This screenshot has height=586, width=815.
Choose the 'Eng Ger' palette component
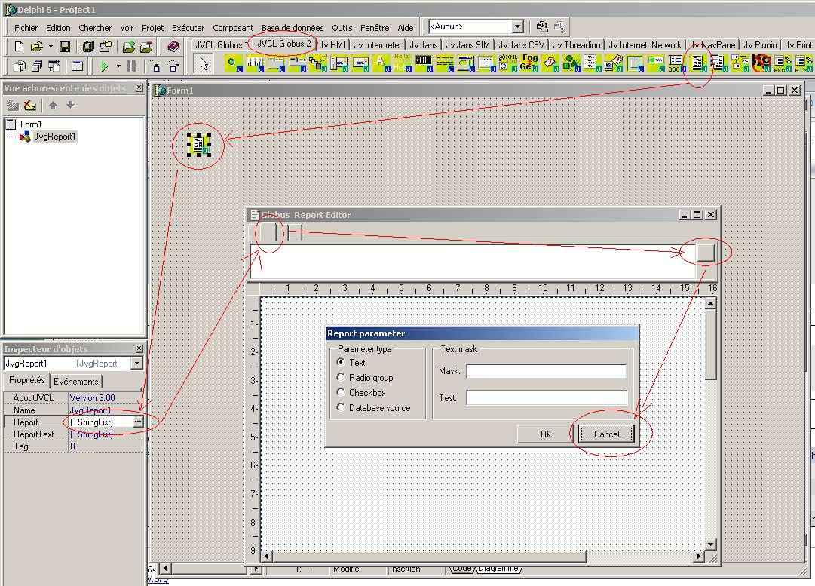[x=529, y=63]
